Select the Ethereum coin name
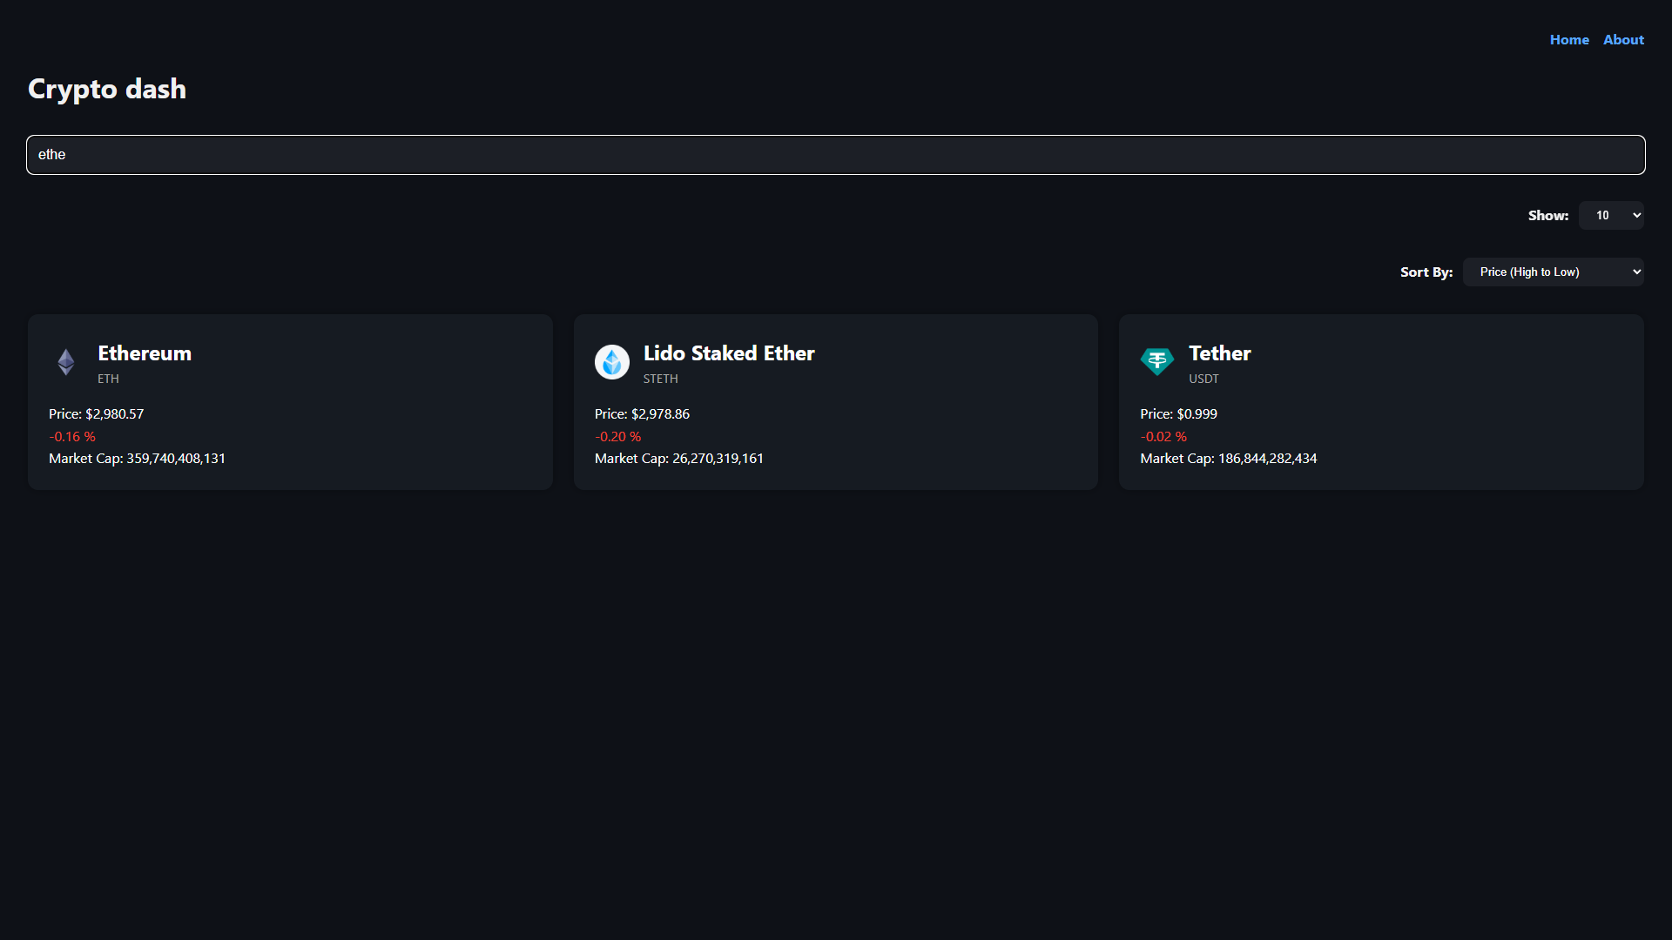This screenshot has height=940, width=1672. click(x=145, y=353)
